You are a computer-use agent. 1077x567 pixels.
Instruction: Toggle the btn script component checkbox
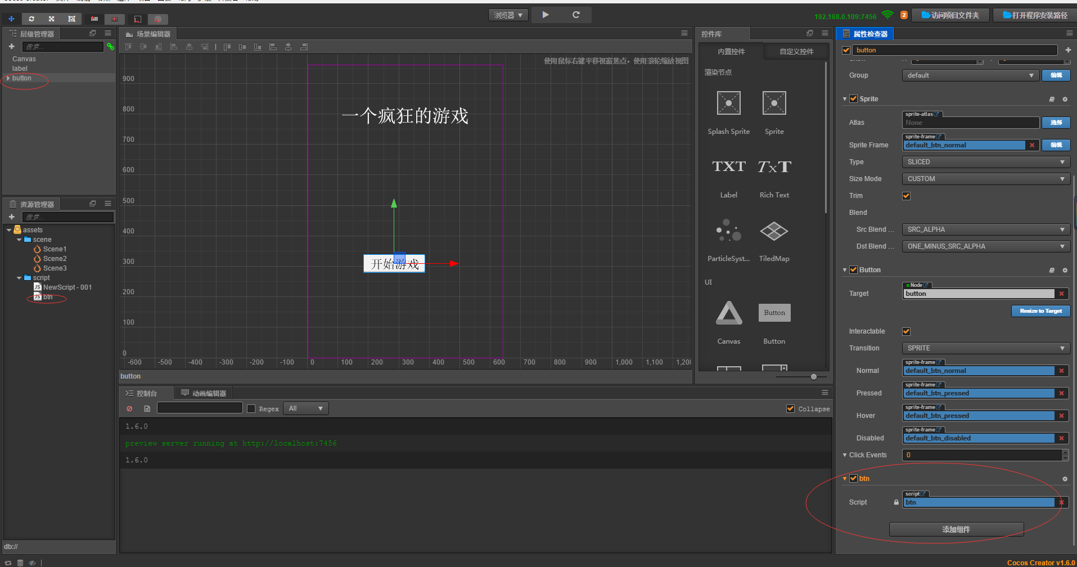(853, 478)
